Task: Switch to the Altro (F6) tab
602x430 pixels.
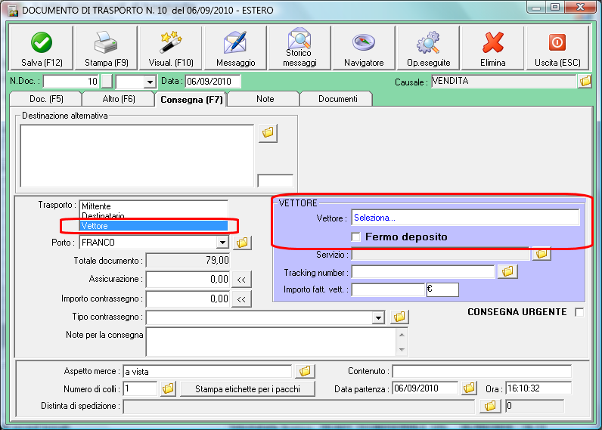Action: [119, 99]
